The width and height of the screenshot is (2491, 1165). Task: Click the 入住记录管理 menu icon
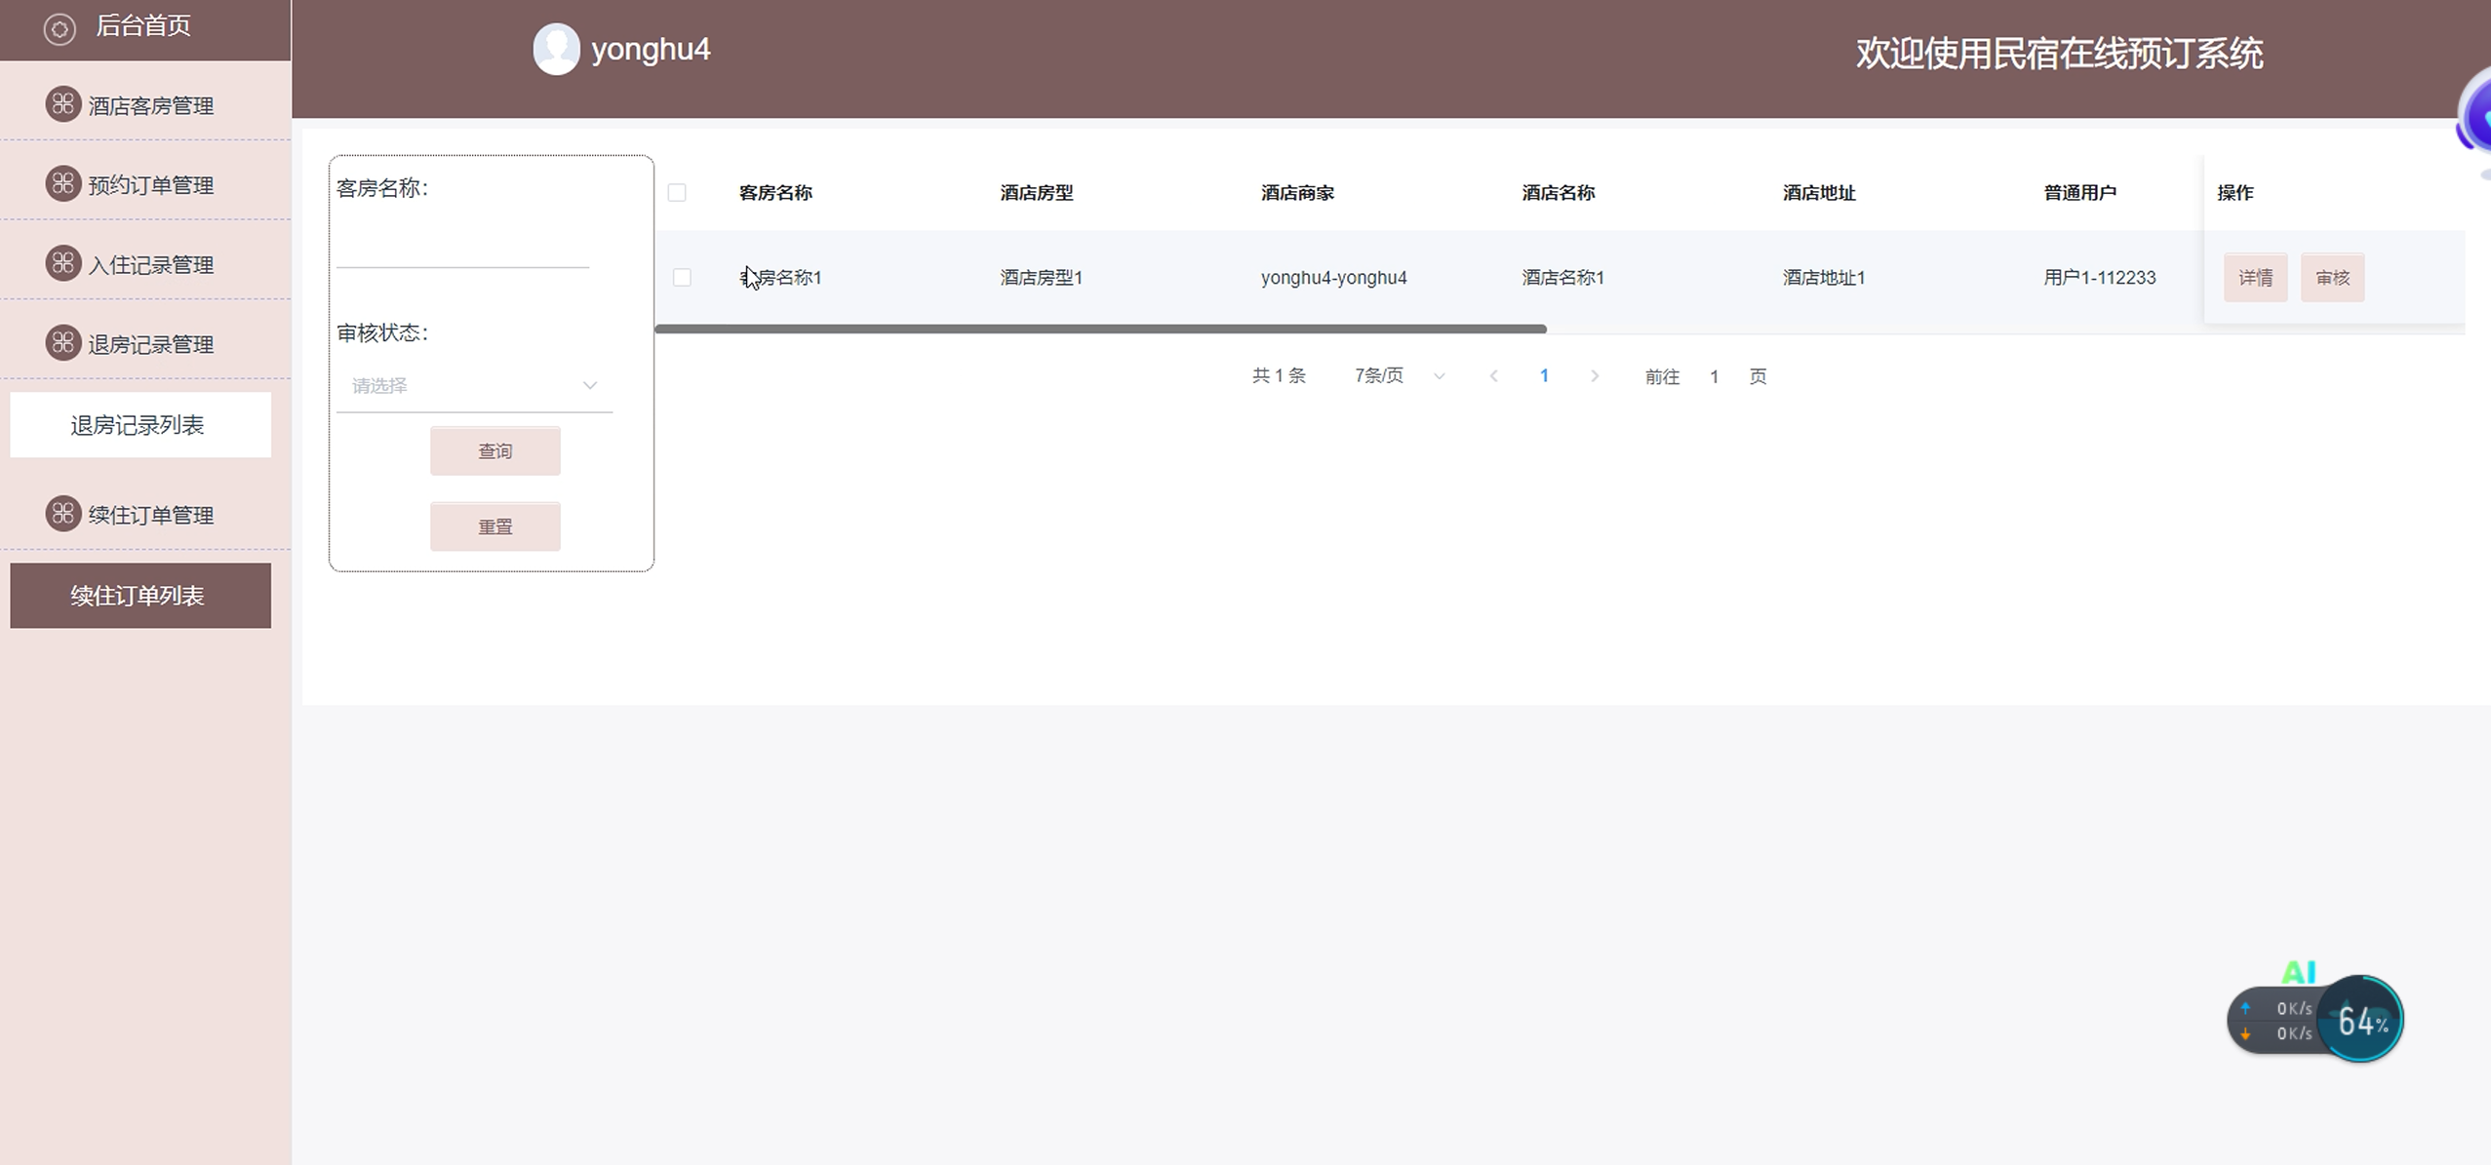click(63, 263)
